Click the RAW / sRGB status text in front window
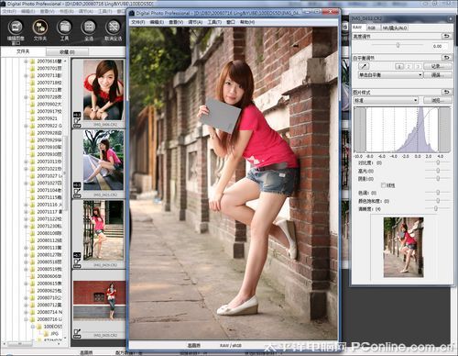This screenshot has height=356, width=458. (231, 345)
